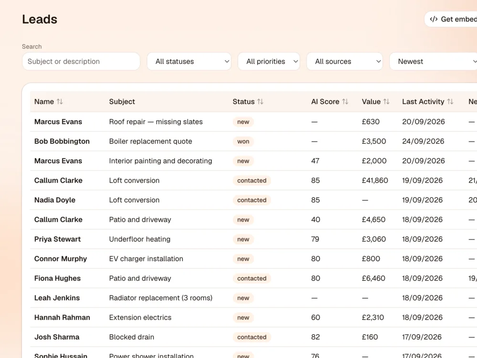Click the Boiler replacement quote subject
Screen dimensions: 477x358
click(x=151, y=141)
